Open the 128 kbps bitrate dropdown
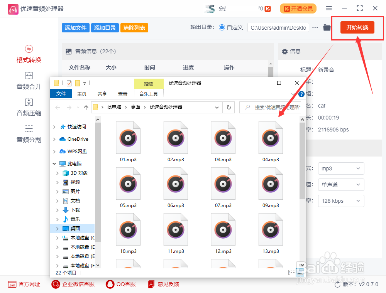The width and height of the screenshot is (386, 293). click(x=341, y=201)
